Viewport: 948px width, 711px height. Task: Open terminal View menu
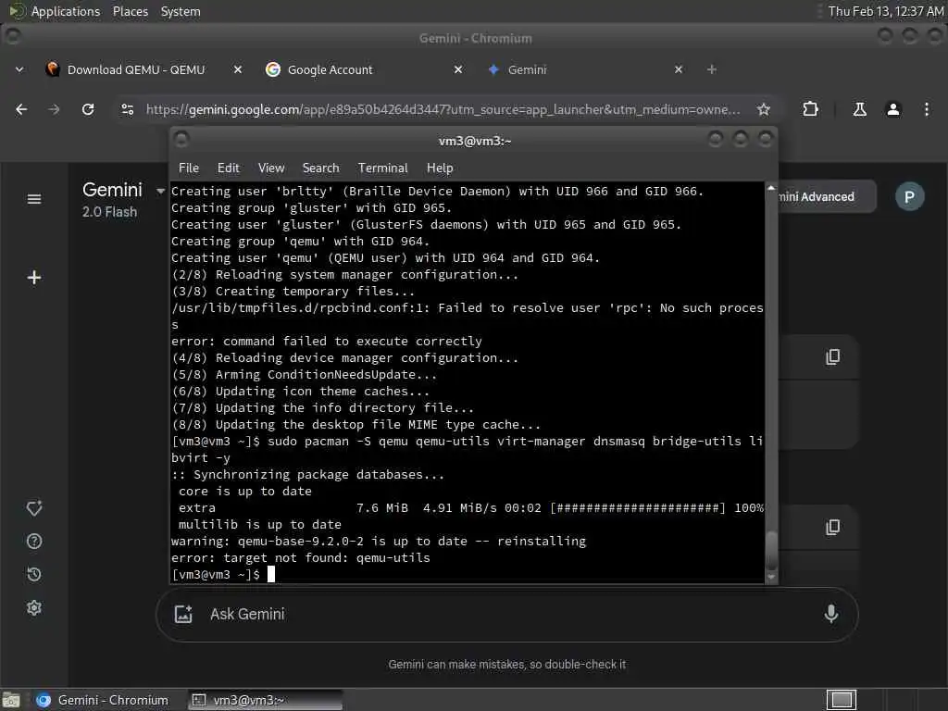coord(271,168)
